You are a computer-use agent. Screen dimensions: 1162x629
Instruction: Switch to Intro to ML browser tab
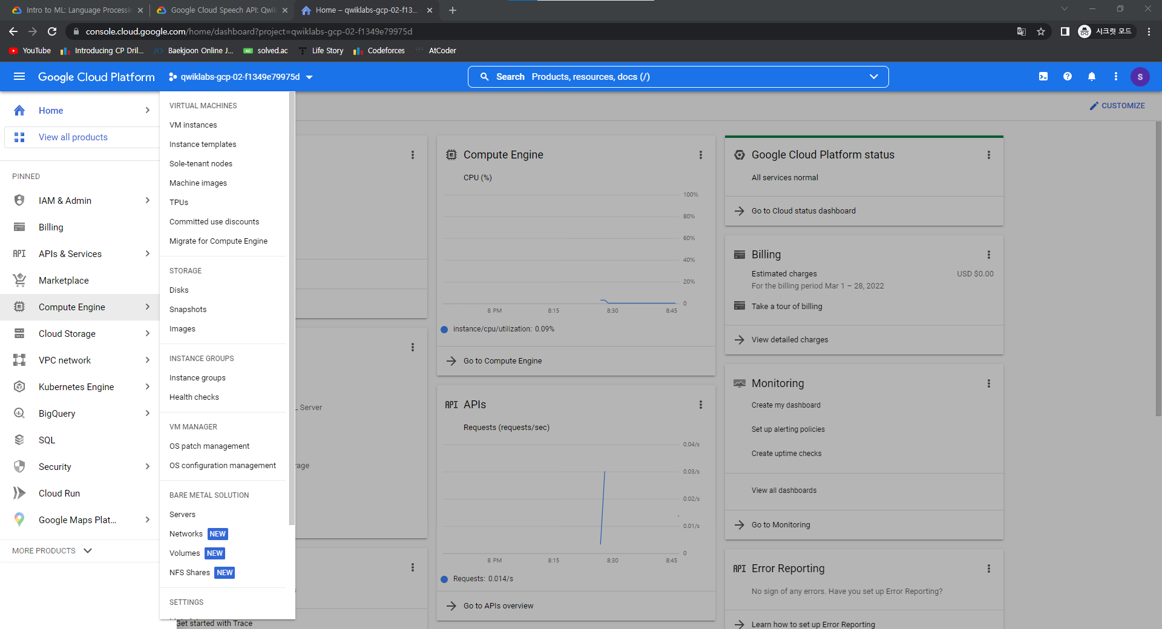(x=77, y=10)
